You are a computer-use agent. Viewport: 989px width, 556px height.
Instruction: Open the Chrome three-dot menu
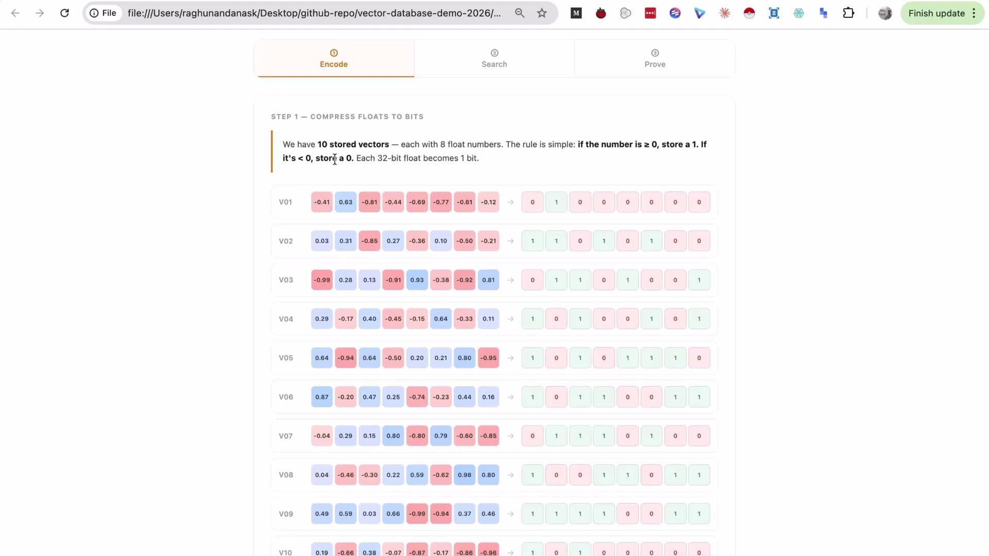[974, 13]
